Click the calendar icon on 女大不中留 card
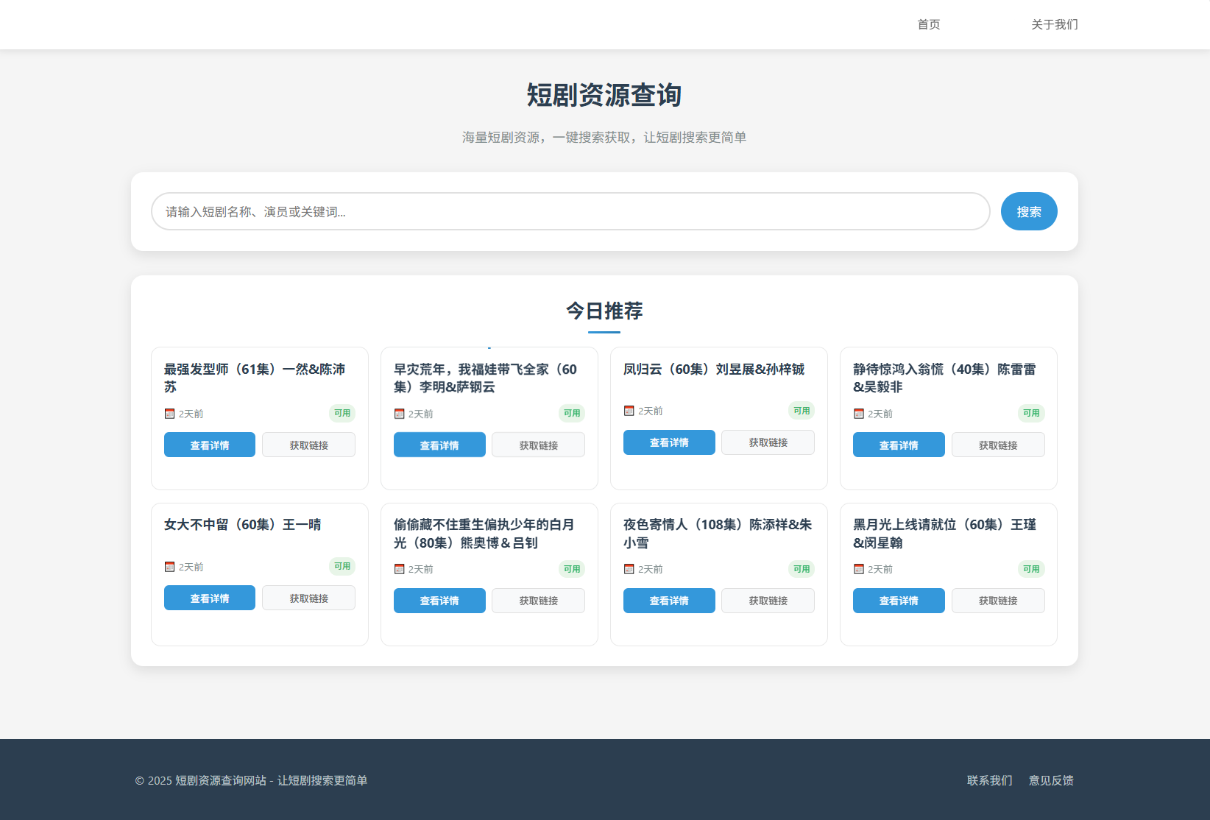This screenshot has height=820, width=1210. [169, 567]
